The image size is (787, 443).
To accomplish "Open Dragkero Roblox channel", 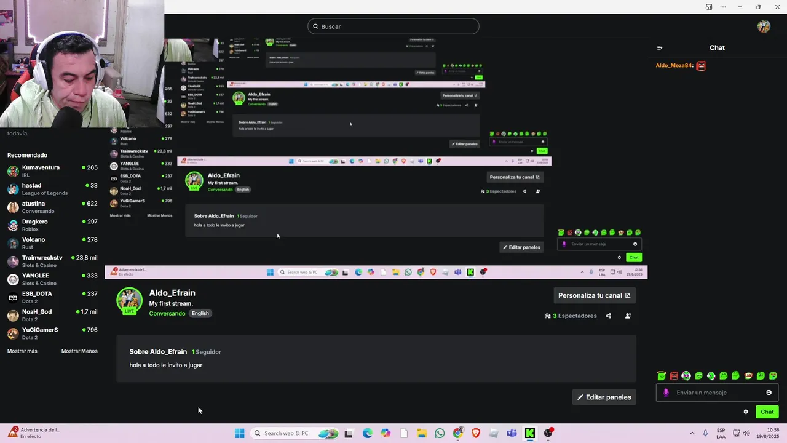I will click(52, 225).
